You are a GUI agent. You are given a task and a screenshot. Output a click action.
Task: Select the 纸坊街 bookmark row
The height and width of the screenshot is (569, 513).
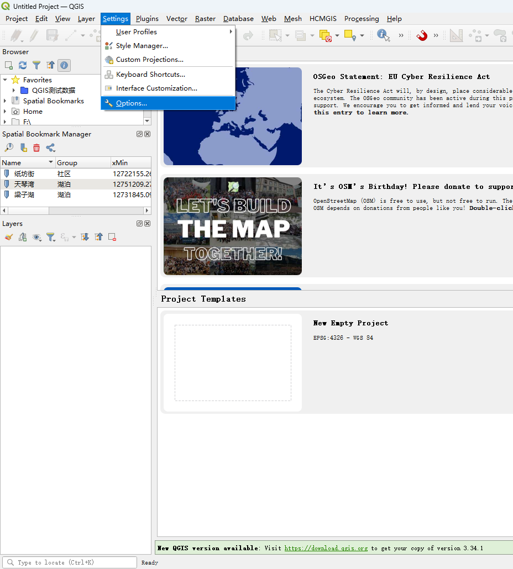point(76,174)
